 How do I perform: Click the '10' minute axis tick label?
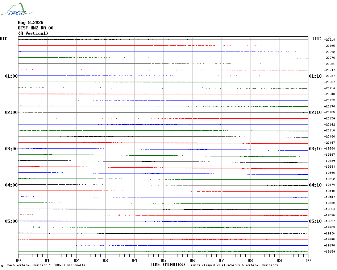(x=308, y=260)
